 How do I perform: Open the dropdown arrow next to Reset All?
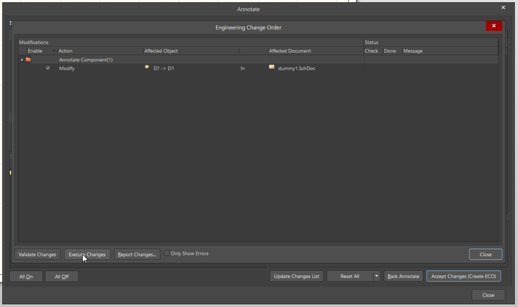[x=377, y=276]
